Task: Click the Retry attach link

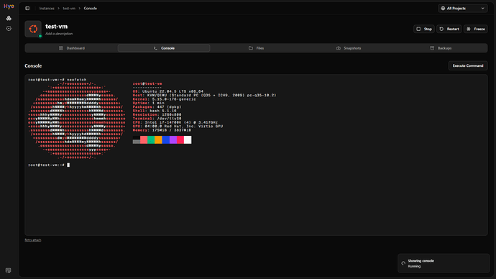Action: coord(33,240)
